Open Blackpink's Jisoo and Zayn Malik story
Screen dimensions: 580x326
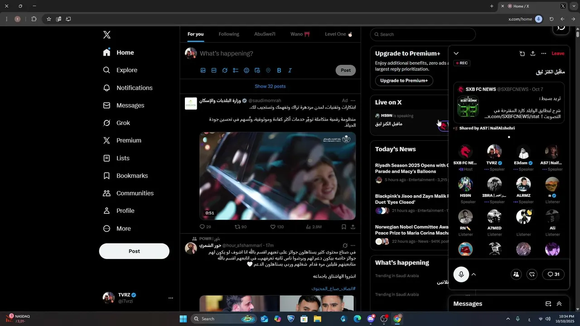tap(411, 204)
